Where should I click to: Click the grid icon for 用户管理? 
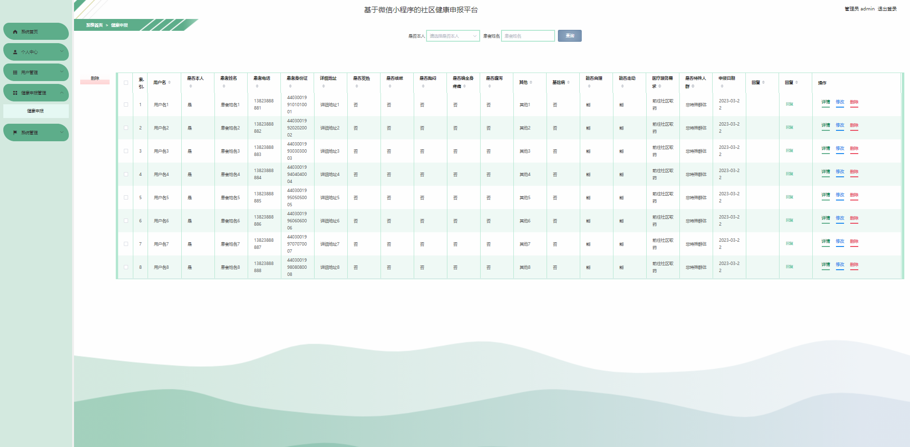coord(15,73)
